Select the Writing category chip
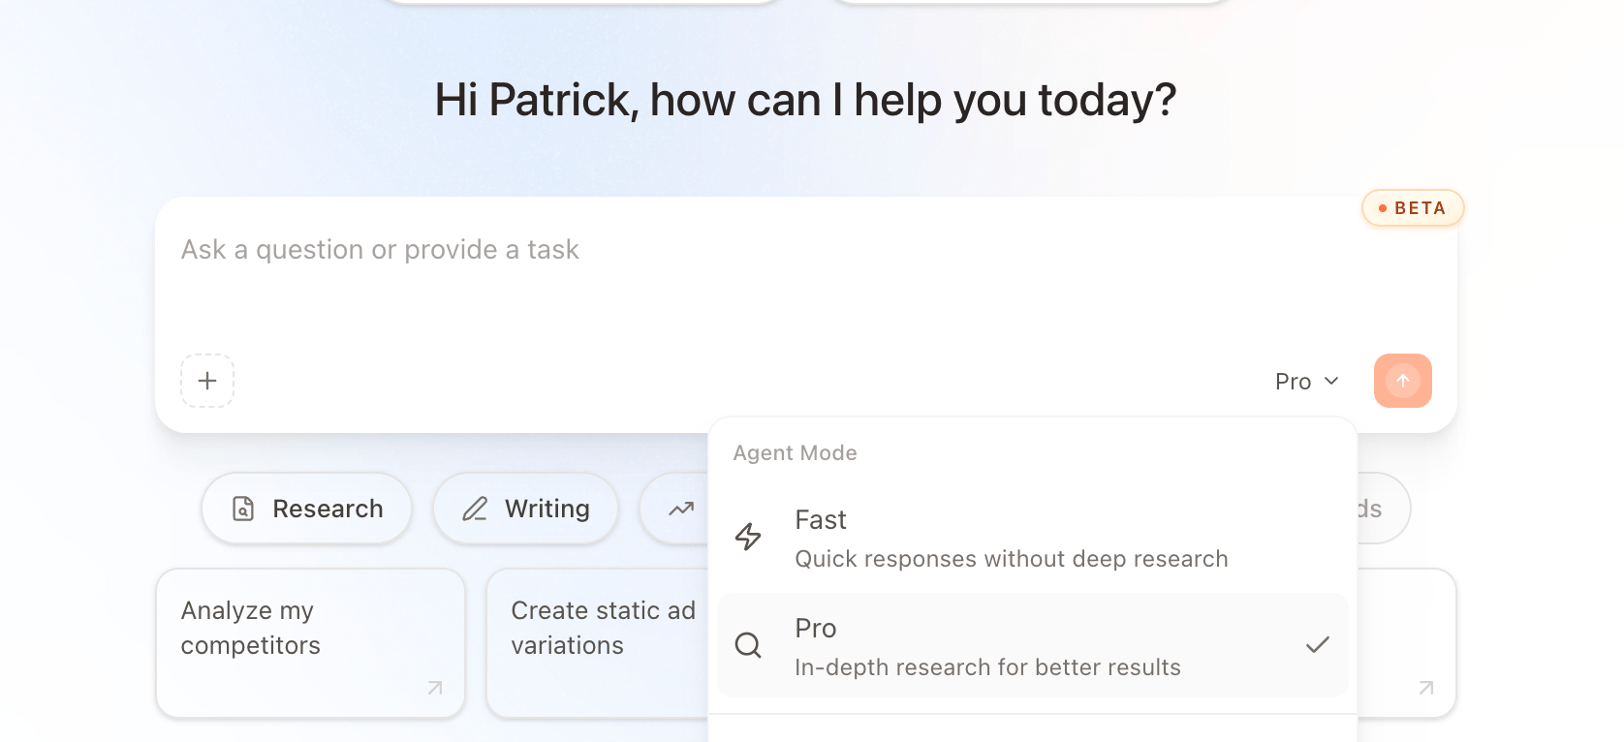The height and width of the screenshot is (742, 1624). click(x=526, y=509)
